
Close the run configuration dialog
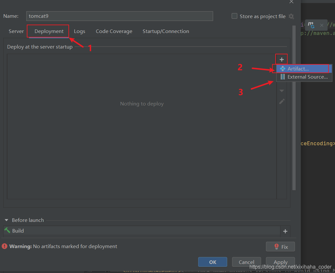pyautogui.click(x=291, y=2)
